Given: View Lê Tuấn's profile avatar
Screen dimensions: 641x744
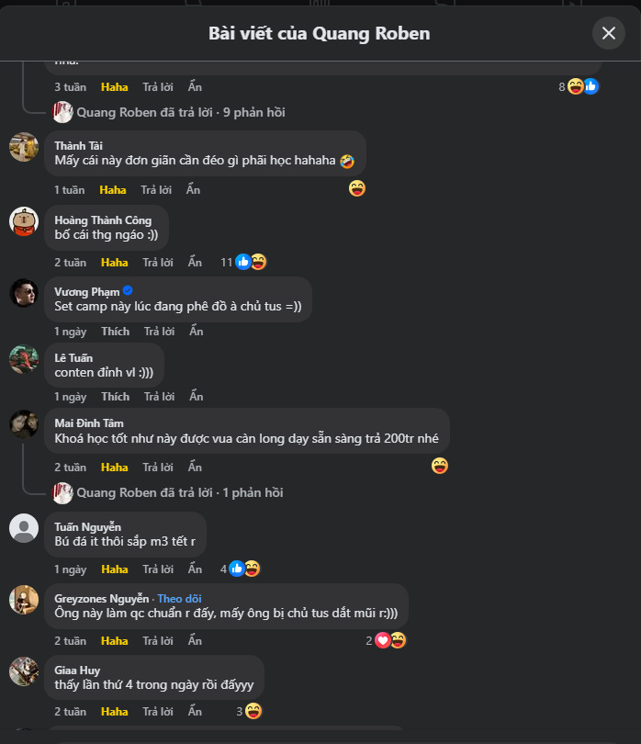Looking at the screenshot, I should [24, 359].
